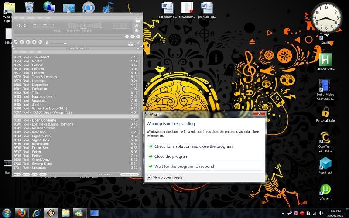Click taskbar clock showing 3:42 PM
This screenshot has height=218, width=349.
pos(335,213)
